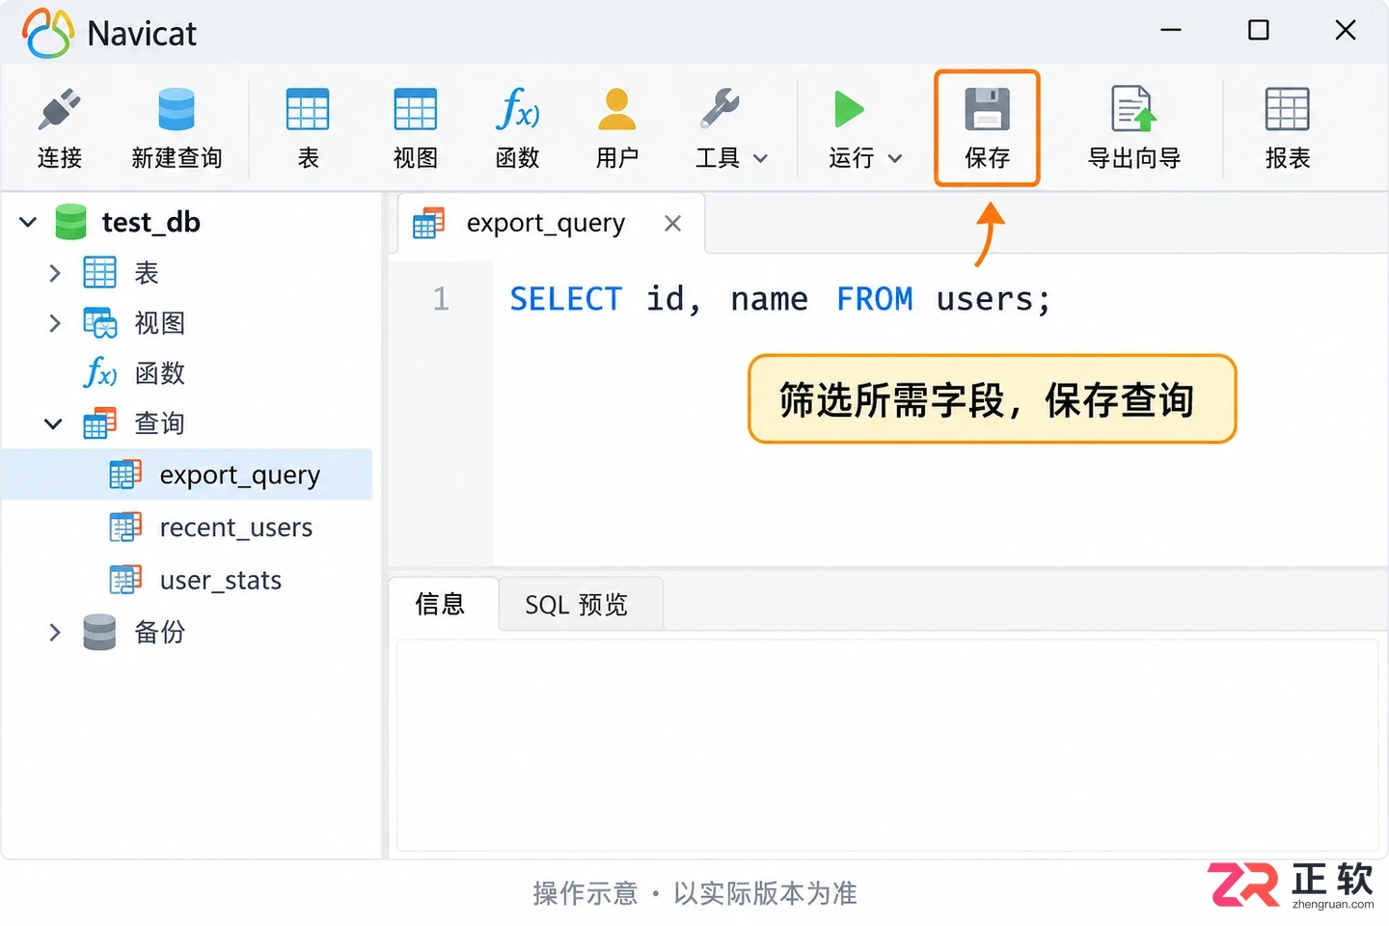Expand the 表 node in the tree
This screenshot has height=926, width=1389.
click(x=55, y=273)
